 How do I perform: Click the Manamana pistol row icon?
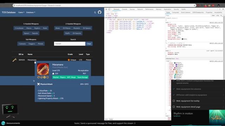(x=14, y=60)
